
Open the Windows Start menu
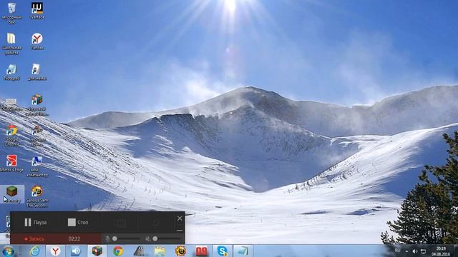coord(8,251)
